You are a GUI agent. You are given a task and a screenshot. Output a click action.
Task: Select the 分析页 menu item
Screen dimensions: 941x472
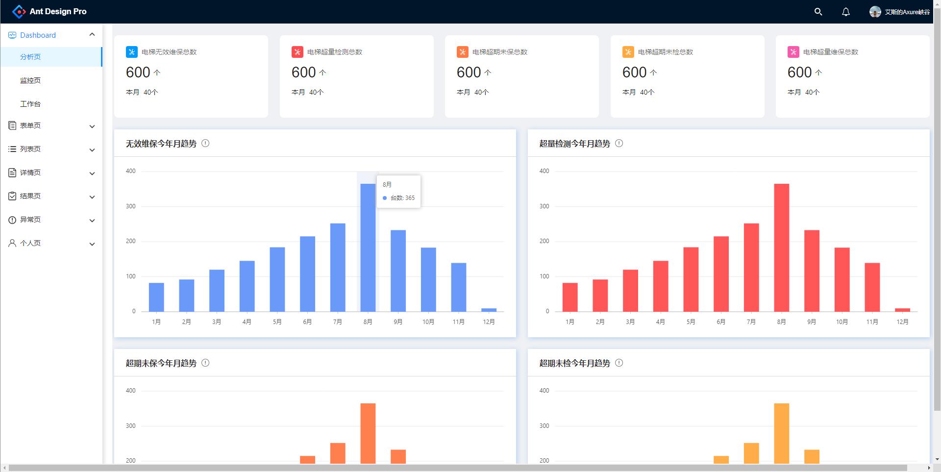pyautogui.click(x=51, y=57)
